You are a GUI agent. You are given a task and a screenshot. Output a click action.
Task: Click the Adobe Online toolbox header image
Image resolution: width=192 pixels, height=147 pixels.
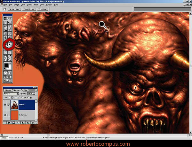click(x=8, y=19)
